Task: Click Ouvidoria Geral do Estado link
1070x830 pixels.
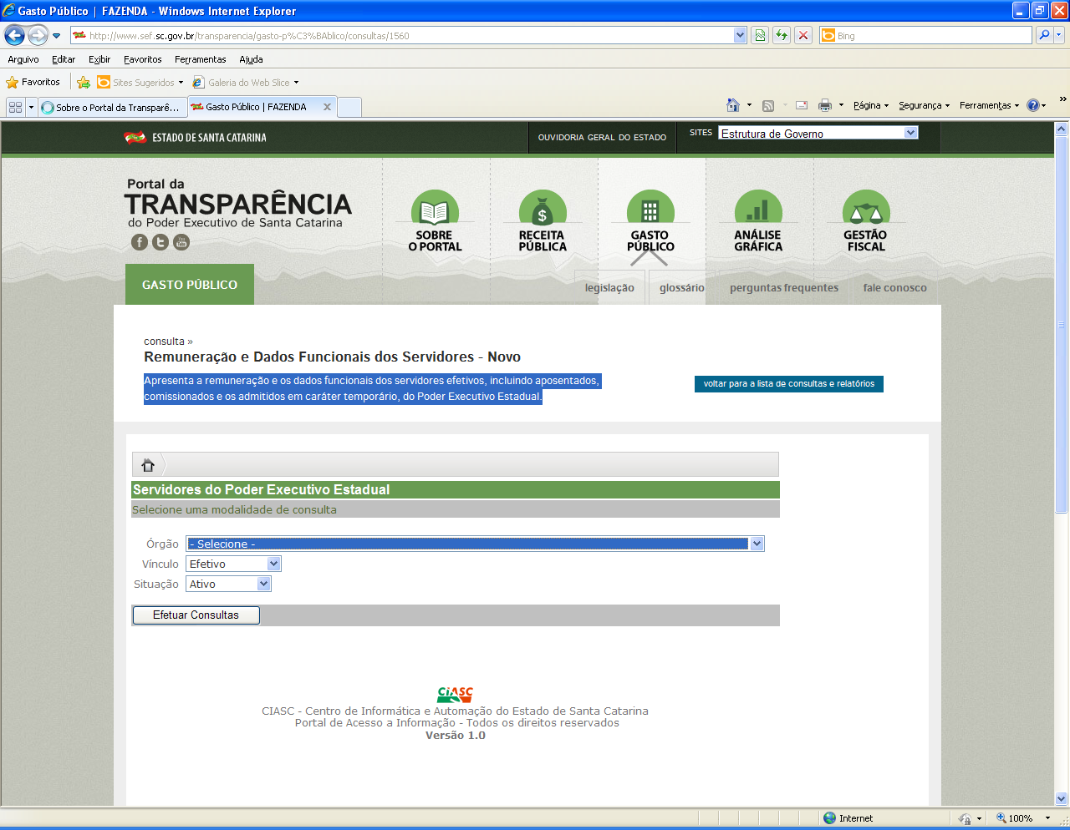Action: pos(602,137)
